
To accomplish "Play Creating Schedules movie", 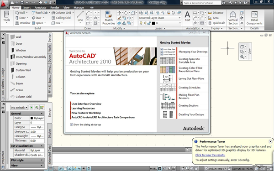I will pyautogui.click(x=190, y=88).
